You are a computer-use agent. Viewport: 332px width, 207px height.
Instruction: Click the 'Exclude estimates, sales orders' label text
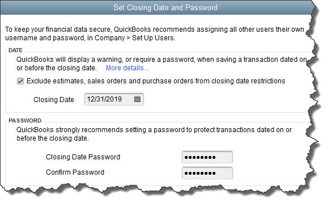156,81
